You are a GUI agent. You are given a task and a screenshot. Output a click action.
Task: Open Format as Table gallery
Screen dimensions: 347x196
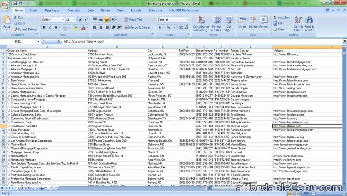(217, 23)
